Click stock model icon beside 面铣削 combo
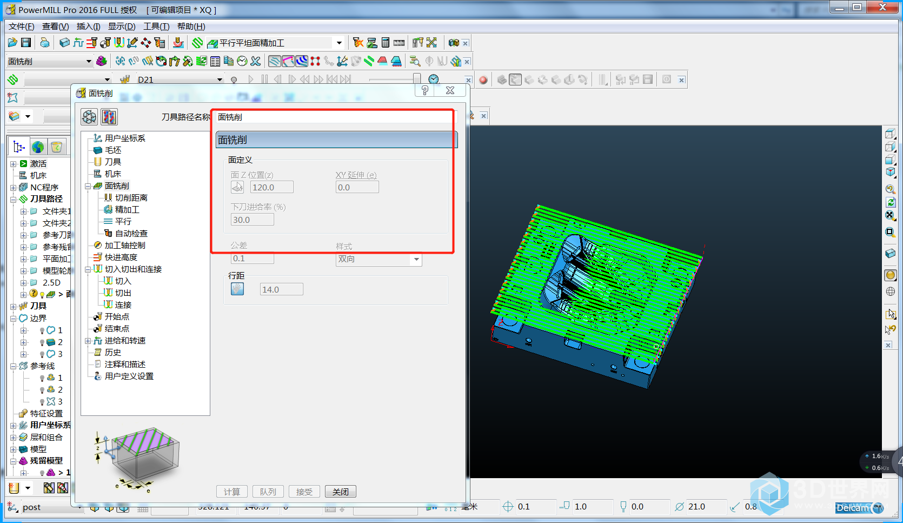 click(x=101, y=61)
